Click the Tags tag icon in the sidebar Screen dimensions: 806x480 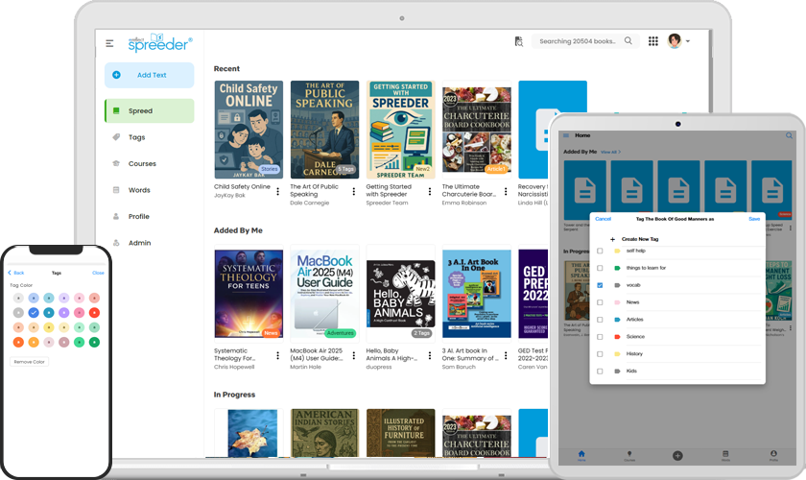[x=116, y=137]
